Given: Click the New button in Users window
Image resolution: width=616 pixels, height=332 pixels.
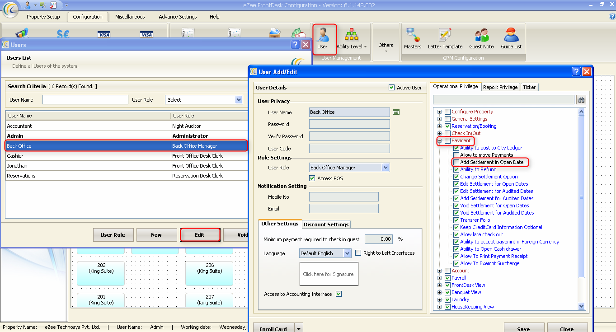Looking at the screenshot, I should [156, 235].
